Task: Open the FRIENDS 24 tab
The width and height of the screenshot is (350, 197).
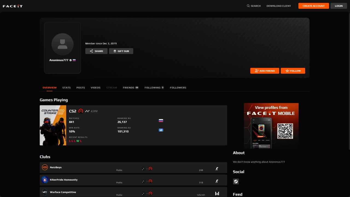Action: tap(130, 87)
